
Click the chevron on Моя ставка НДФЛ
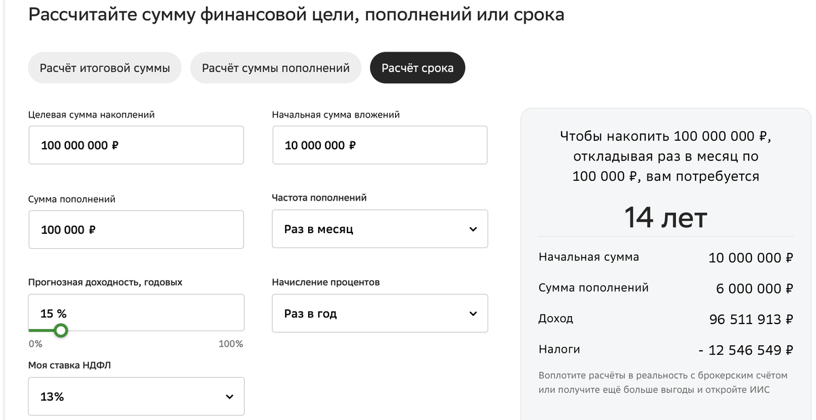[229, 396]
